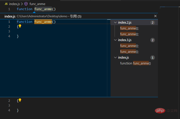
Task: Select second func_anme(); under index.2.js
Action: (x=129, y=34)
